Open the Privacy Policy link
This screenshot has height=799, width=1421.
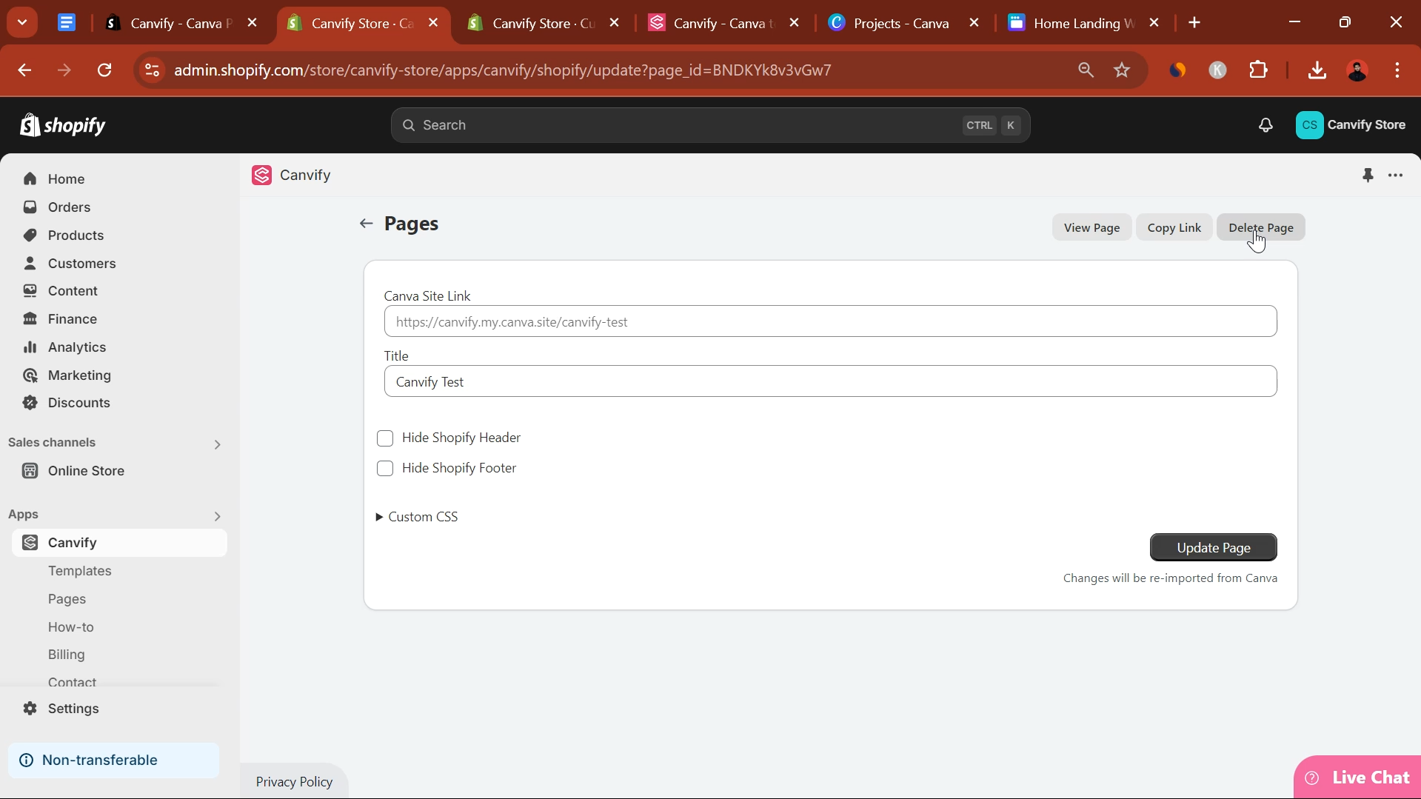[x=294, y=782]
